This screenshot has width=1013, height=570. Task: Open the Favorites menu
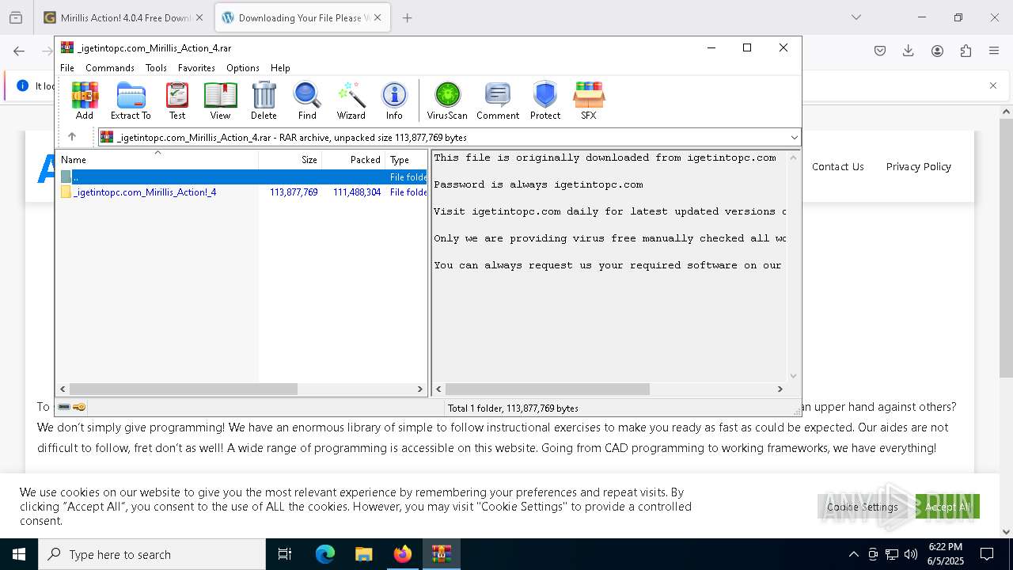(196, 68)
